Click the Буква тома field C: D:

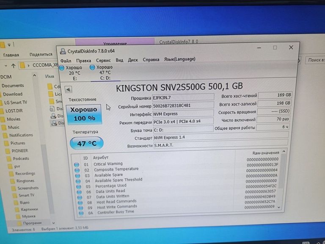point(183,130)
